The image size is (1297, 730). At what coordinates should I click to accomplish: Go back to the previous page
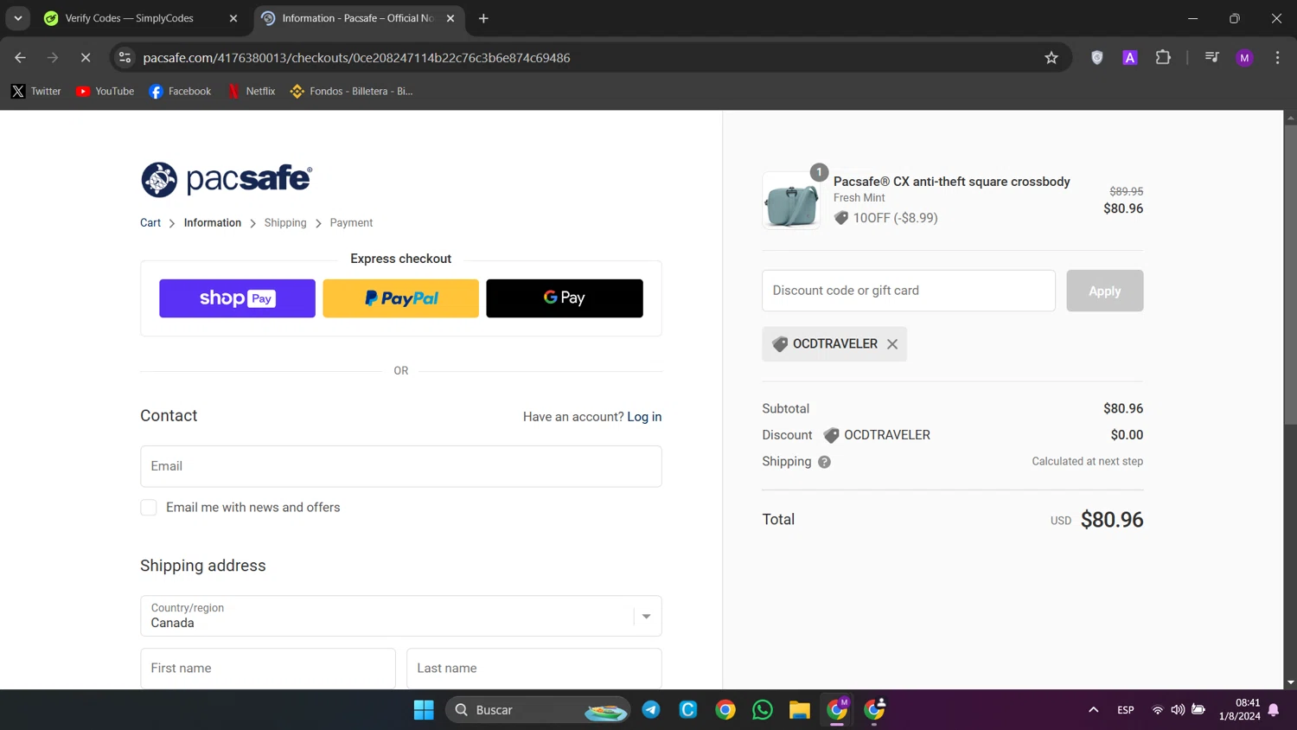(x=20, y=58)
